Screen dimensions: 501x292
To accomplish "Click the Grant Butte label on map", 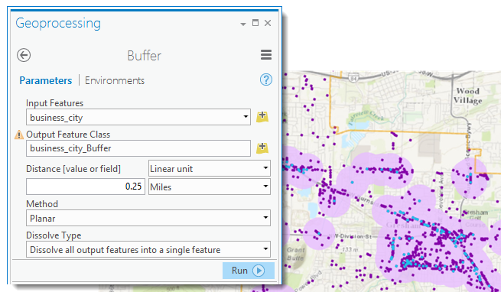I will [x=295, y=254].
